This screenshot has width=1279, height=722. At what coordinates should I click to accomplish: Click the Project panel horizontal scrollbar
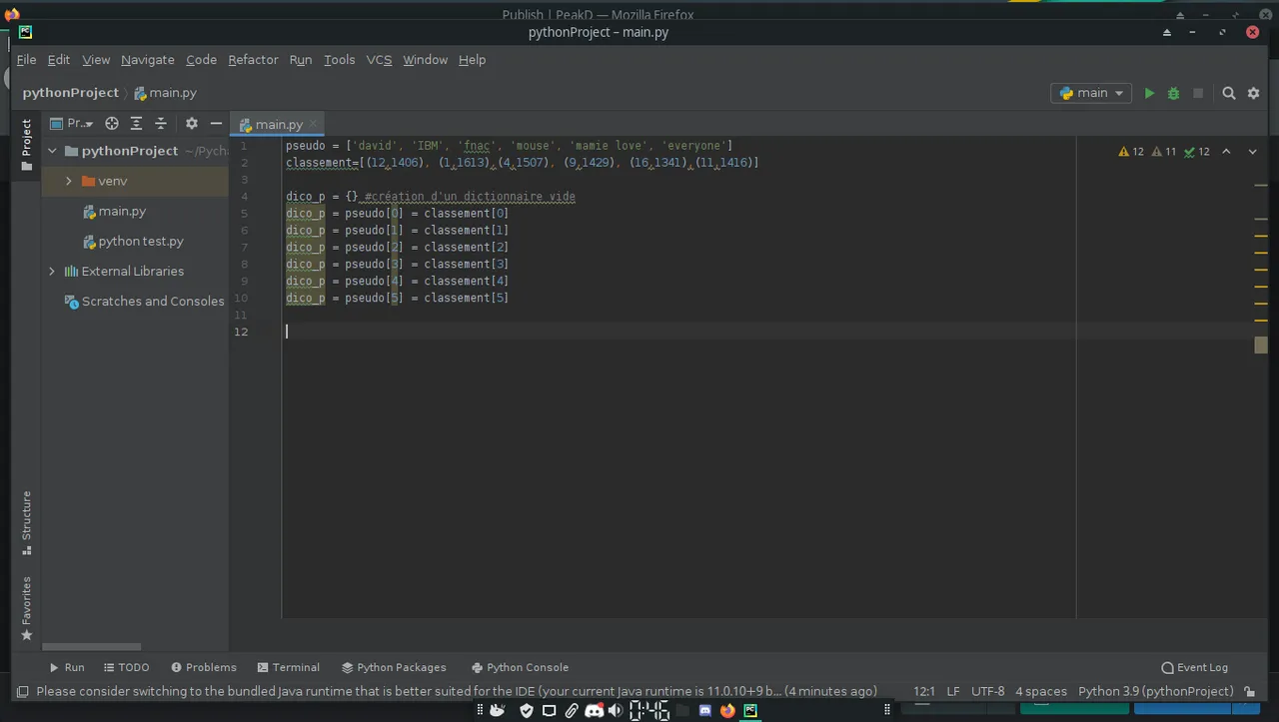(x=91, y=647)
